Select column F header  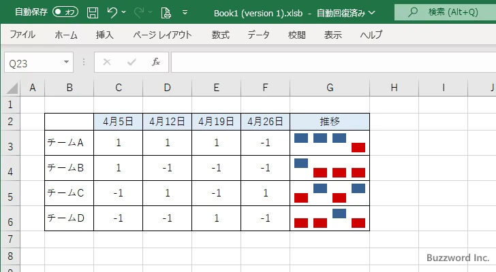pos(266,88)
